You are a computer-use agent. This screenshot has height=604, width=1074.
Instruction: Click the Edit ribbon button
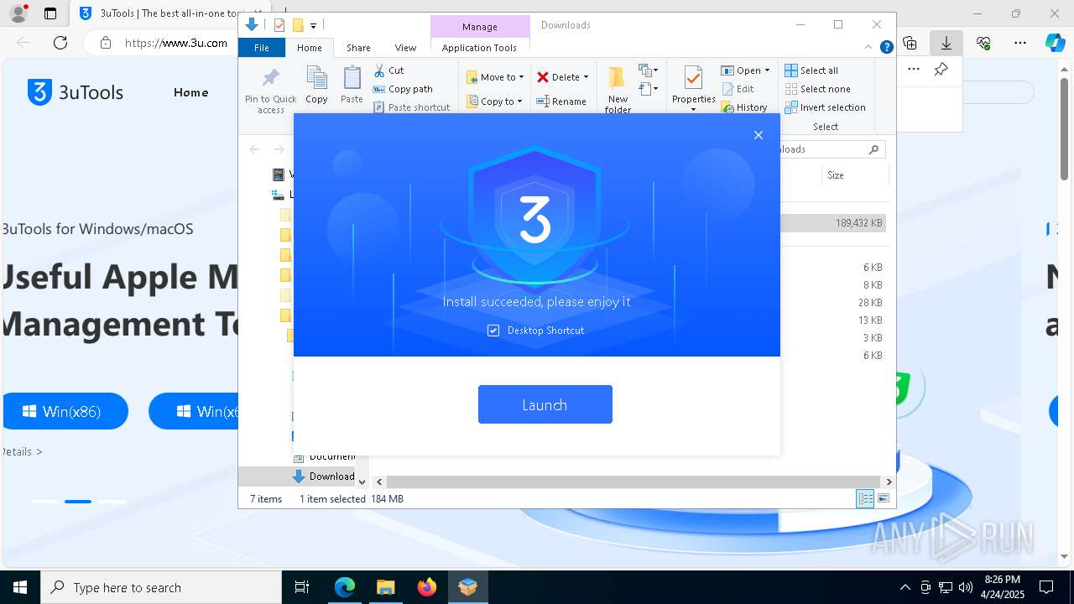point(738,89)
